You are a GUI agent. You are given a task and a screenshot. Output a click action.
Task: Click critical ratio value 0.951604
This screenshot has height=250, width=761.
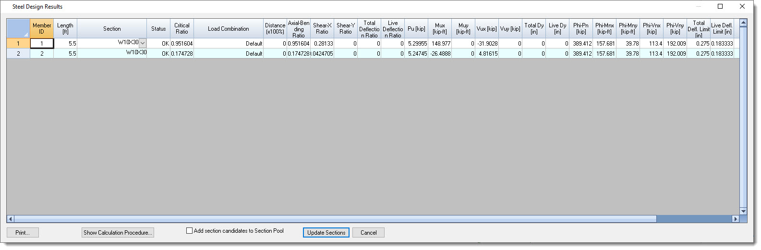(182, 43)
